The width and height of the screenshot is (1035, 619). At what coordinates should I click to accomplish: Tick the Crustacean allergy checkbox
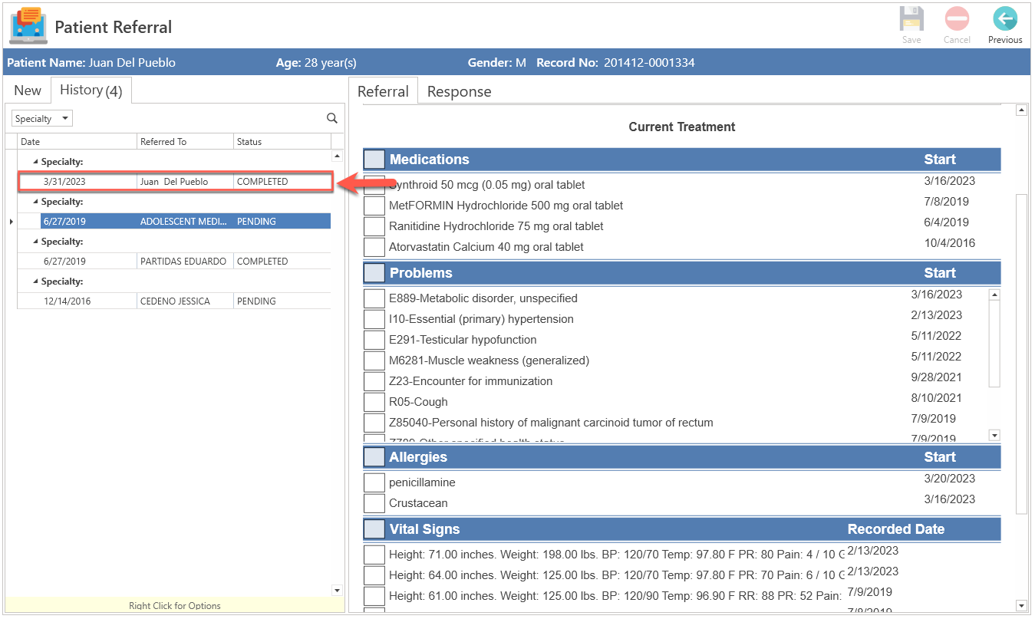coord(374,503)
